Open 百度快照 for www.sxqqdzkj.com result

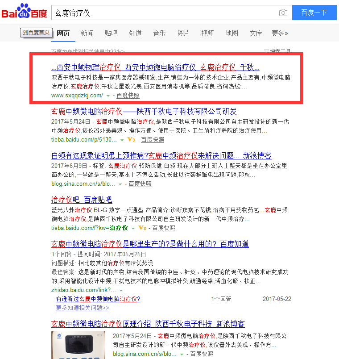128,96
